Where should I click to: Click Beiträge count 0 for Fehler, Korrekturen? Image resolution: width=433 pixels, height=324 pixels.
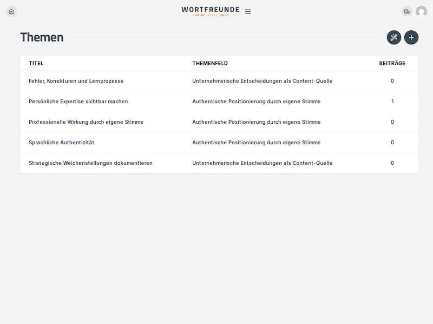click(392, 81)
